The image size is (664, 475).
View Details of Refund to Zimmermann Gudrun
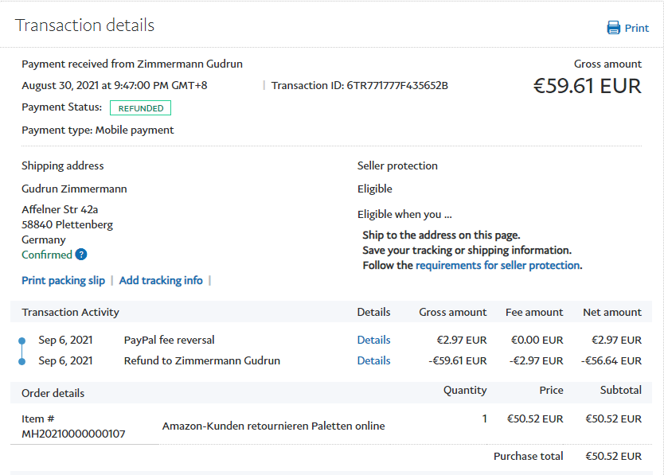pyautogui.click(x=373, y=360)
